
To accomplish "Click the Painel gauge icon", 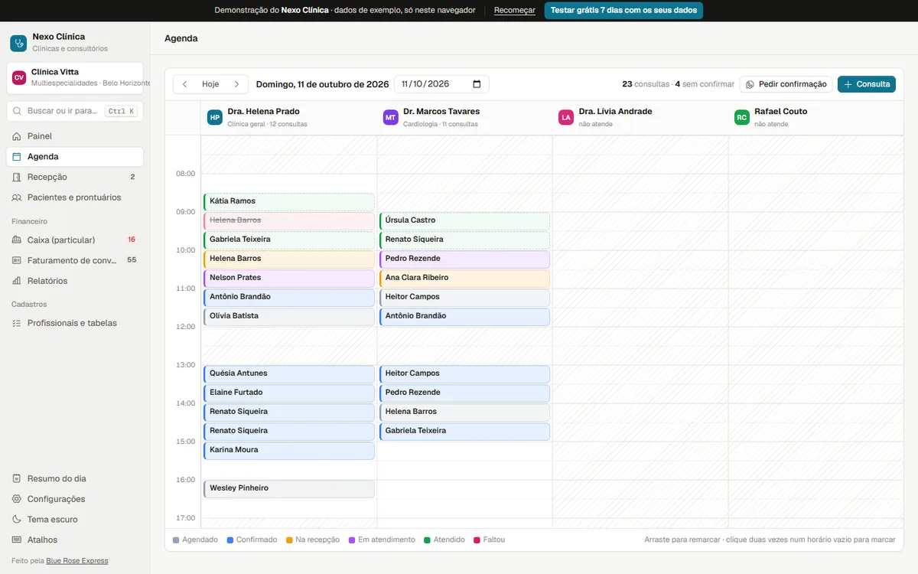I will point(17,136).
